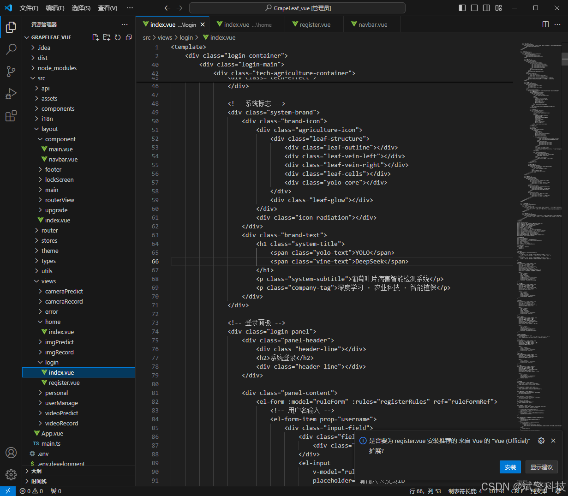Open the Search view in activity bar
The image size is (568, 496).
(11, 49)
